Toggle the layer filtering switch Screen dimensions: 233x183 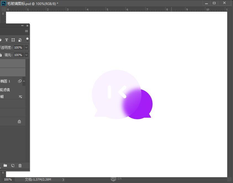[27, 40]
